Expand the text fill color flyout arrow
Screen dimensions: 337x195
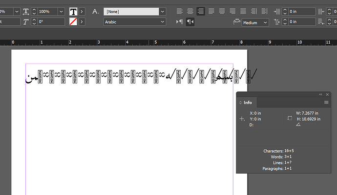click(x=82, y=12)
